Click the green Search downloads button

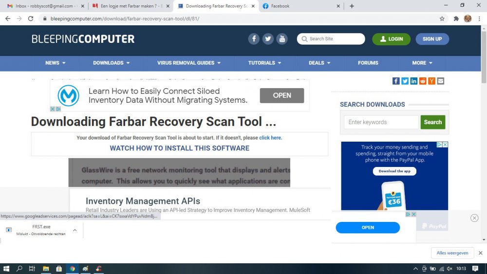(433, 122)
